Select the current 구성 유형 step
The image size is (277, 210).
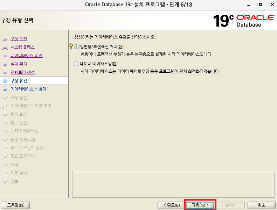coord(19,81)
